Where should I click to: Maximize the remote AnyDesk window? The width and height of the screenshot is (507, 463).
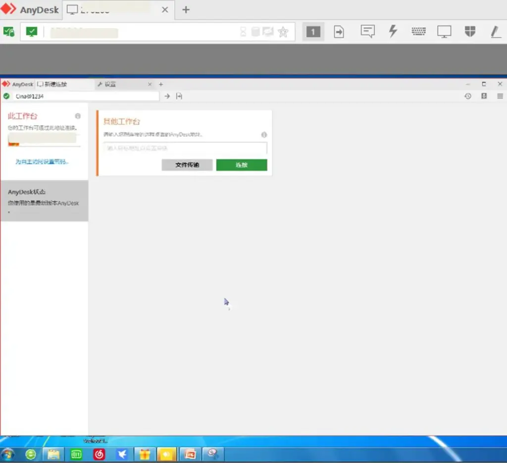(484, 84)
